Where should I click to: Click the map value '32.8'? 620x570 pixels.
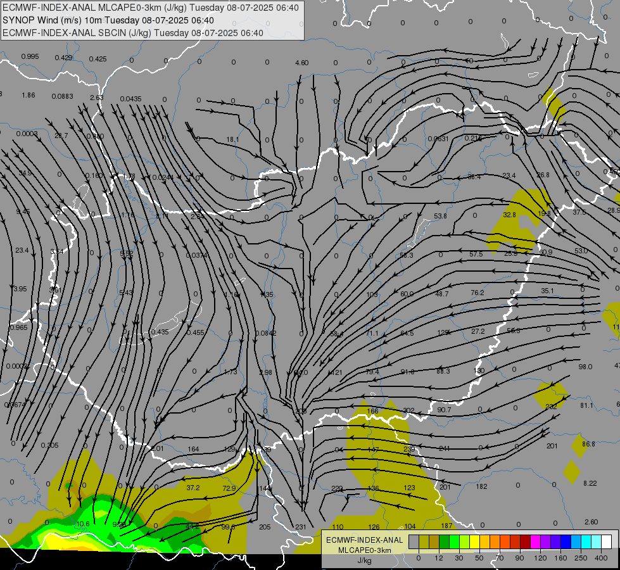tap(510, 215)
